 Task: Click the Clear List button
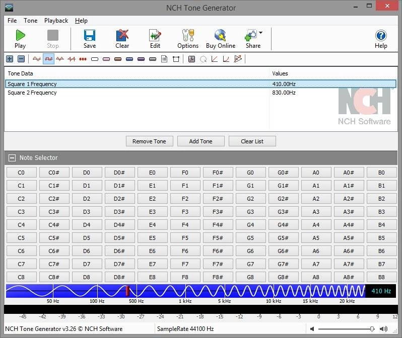point(252,141)
